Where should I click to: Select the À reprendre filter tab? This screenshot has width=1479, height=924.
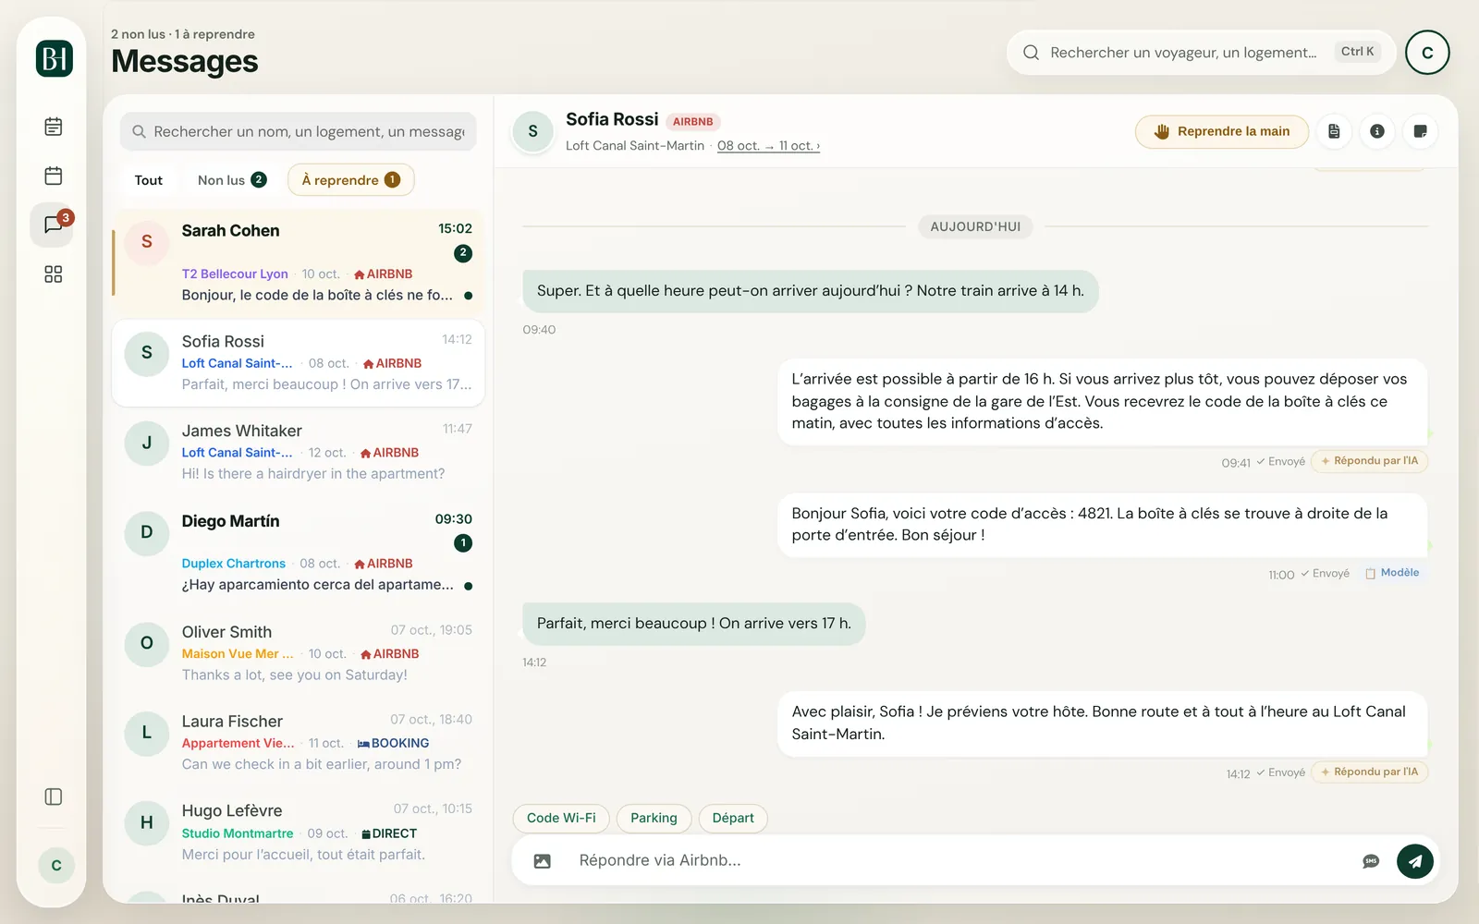click(350, 180)
